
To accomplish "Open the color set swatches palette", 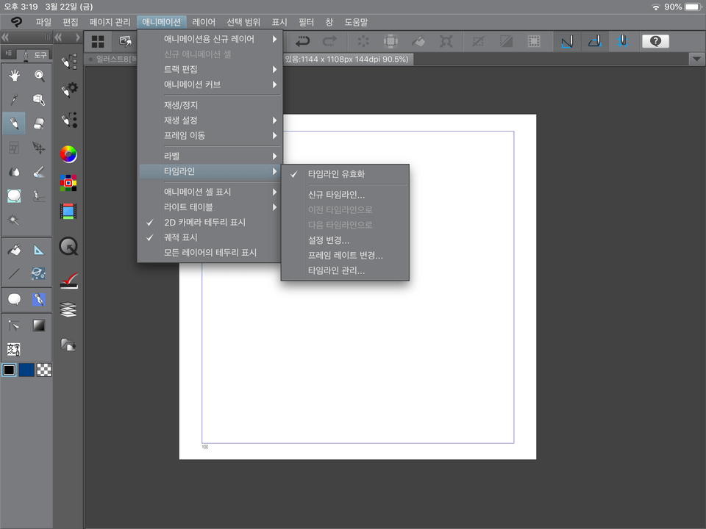I will (68, 183).
